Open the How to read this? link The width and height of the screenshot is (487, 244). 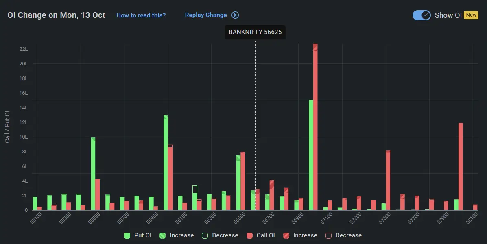click(141, 15)
